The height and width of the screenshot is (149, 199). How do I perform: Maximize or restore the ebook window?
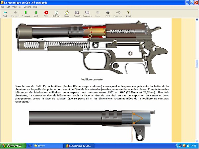coord(191,3)
